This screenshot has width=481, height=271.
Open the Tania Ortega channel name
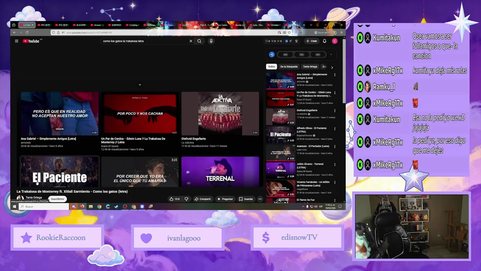click(34, 198)
